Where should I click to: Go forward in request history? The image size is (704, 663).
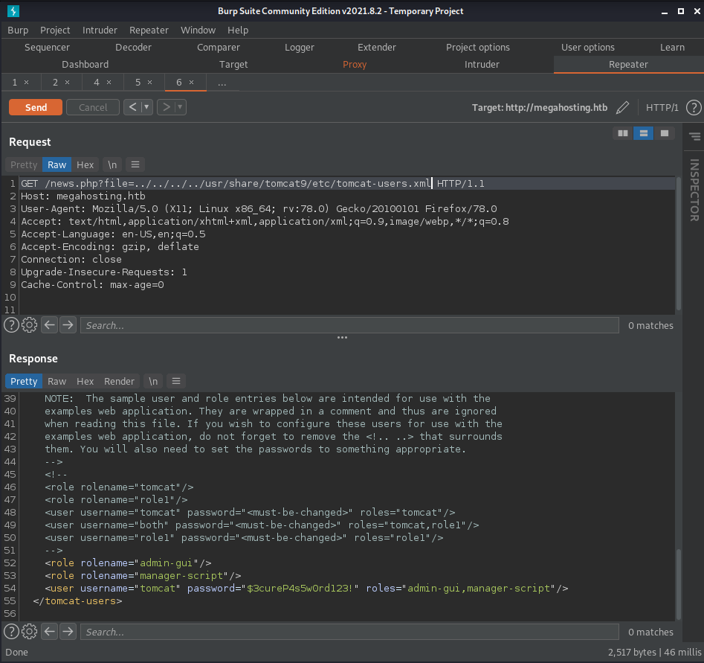point(166,107)
